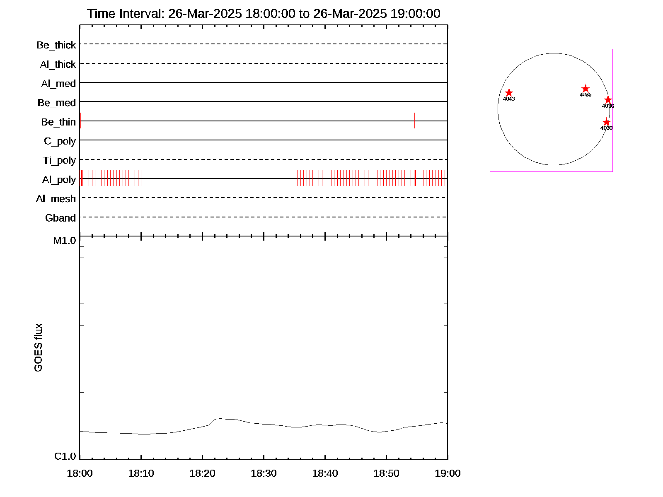This screenshot has height=497, width=663.
Task: Click the red star for region 4030
Action: [x=606, y=122]
